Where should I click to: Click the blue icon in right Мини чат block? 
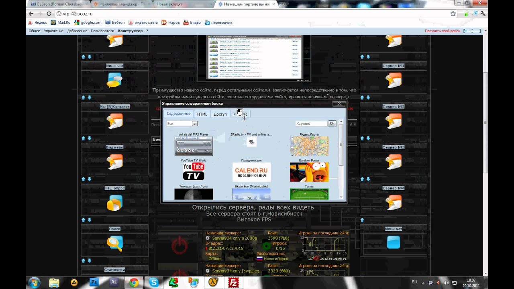pyautogui.click(x=393, y=242)
